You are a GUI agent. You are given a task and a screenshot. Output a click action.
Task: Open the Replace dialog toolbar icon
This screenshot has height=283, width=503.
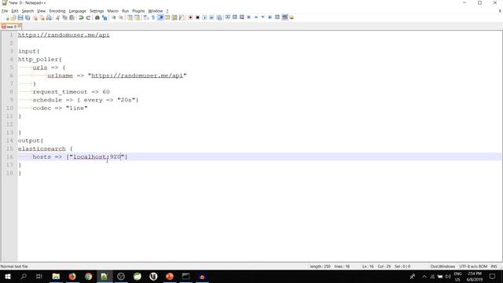click(105, 17)
